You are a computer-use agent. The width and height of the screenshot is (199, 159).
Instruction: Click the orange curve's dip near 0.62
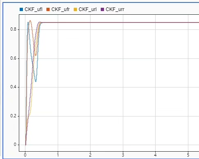point(36,55)
